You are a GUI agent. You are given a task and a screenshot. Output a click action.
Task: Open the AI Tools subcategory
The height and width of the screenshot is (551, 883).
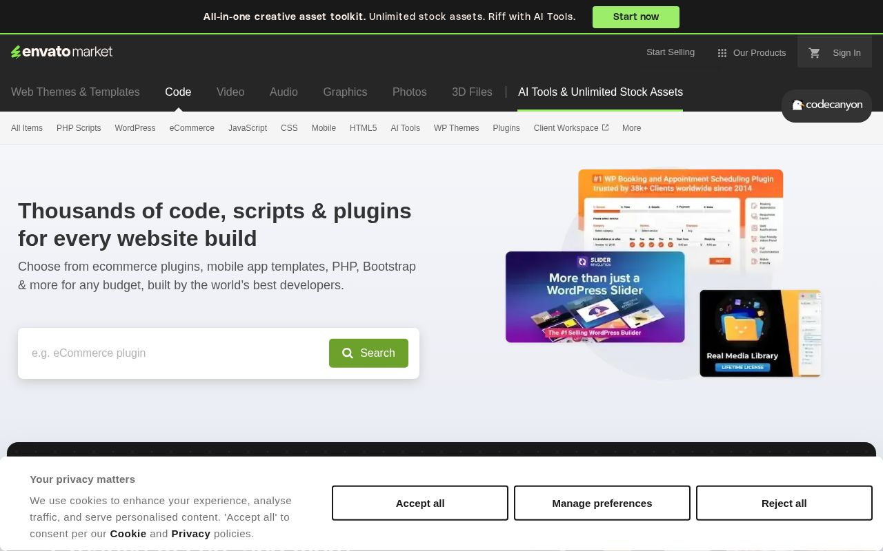tap(405, 128)
